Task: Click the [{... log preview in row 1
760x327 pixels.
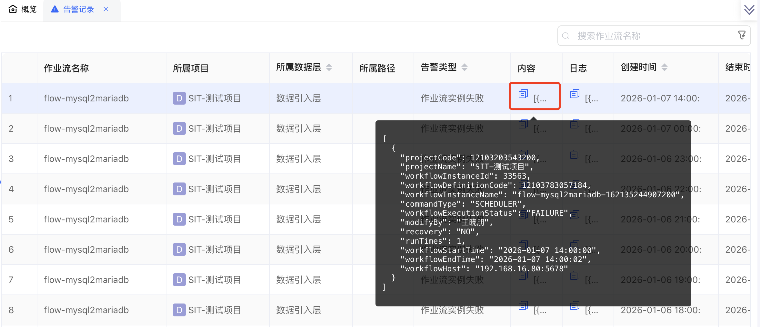Action: pos(591,98)
